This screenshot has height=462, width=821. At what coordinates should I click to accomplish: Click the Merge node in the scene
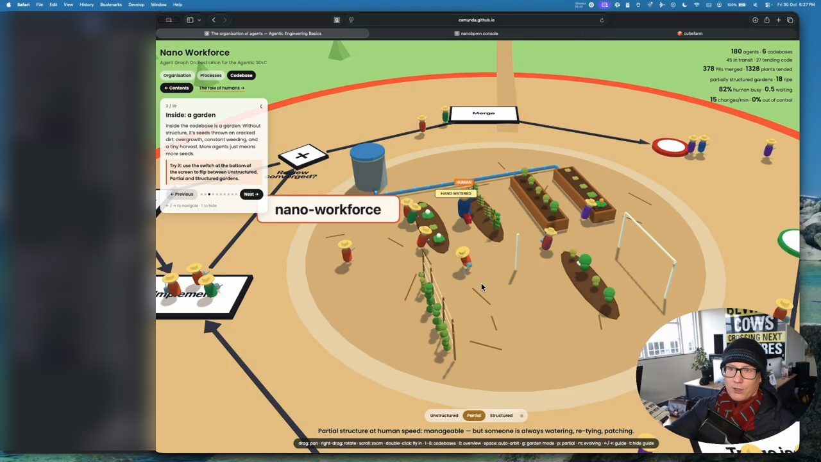point(484,114)
